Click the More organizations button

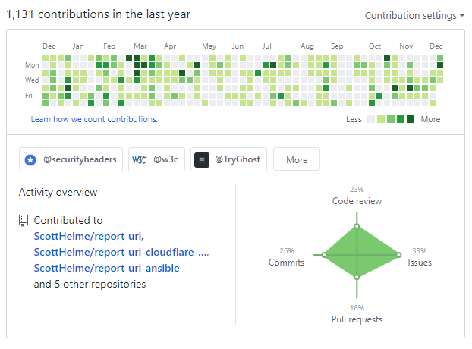click(x=297, y=160)
